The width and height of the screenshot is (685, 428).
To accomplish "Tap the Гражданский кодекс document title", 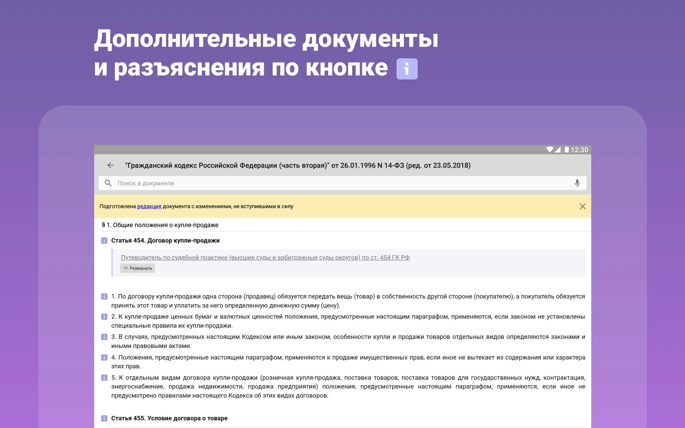I will (298, 165).
